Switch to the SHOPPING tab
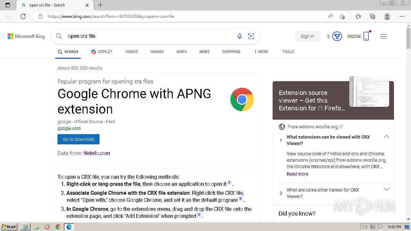 231,52
